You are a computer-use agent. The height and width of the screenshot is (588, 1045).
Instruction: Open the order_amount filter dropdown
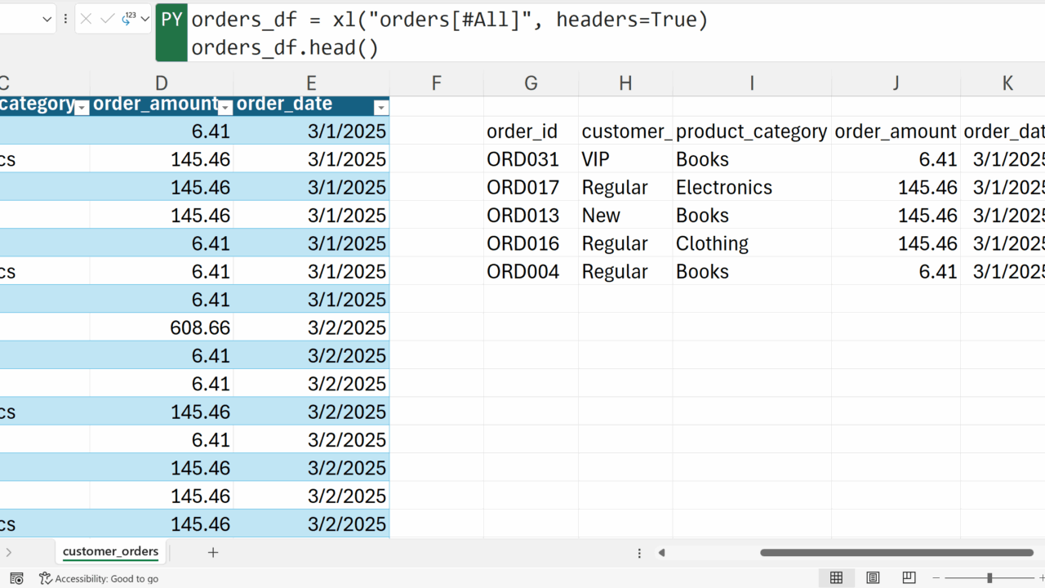tap(225, 108)
